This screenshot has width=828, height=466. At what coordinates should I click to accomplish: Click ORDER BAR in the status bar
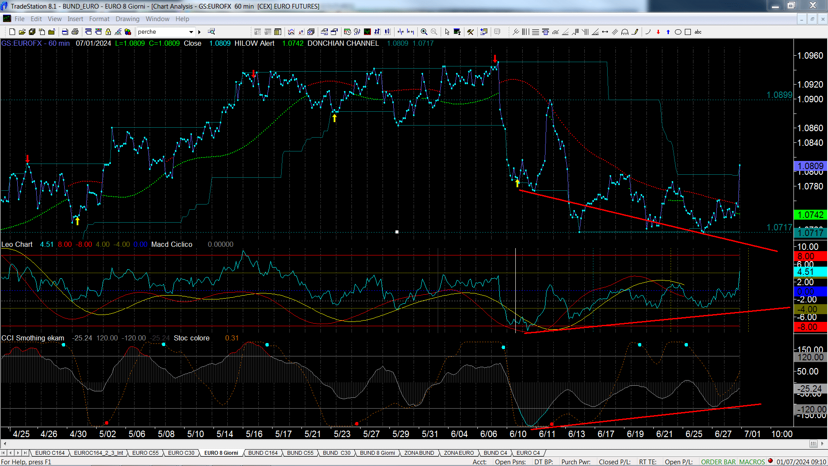click(x=718, y=462)
